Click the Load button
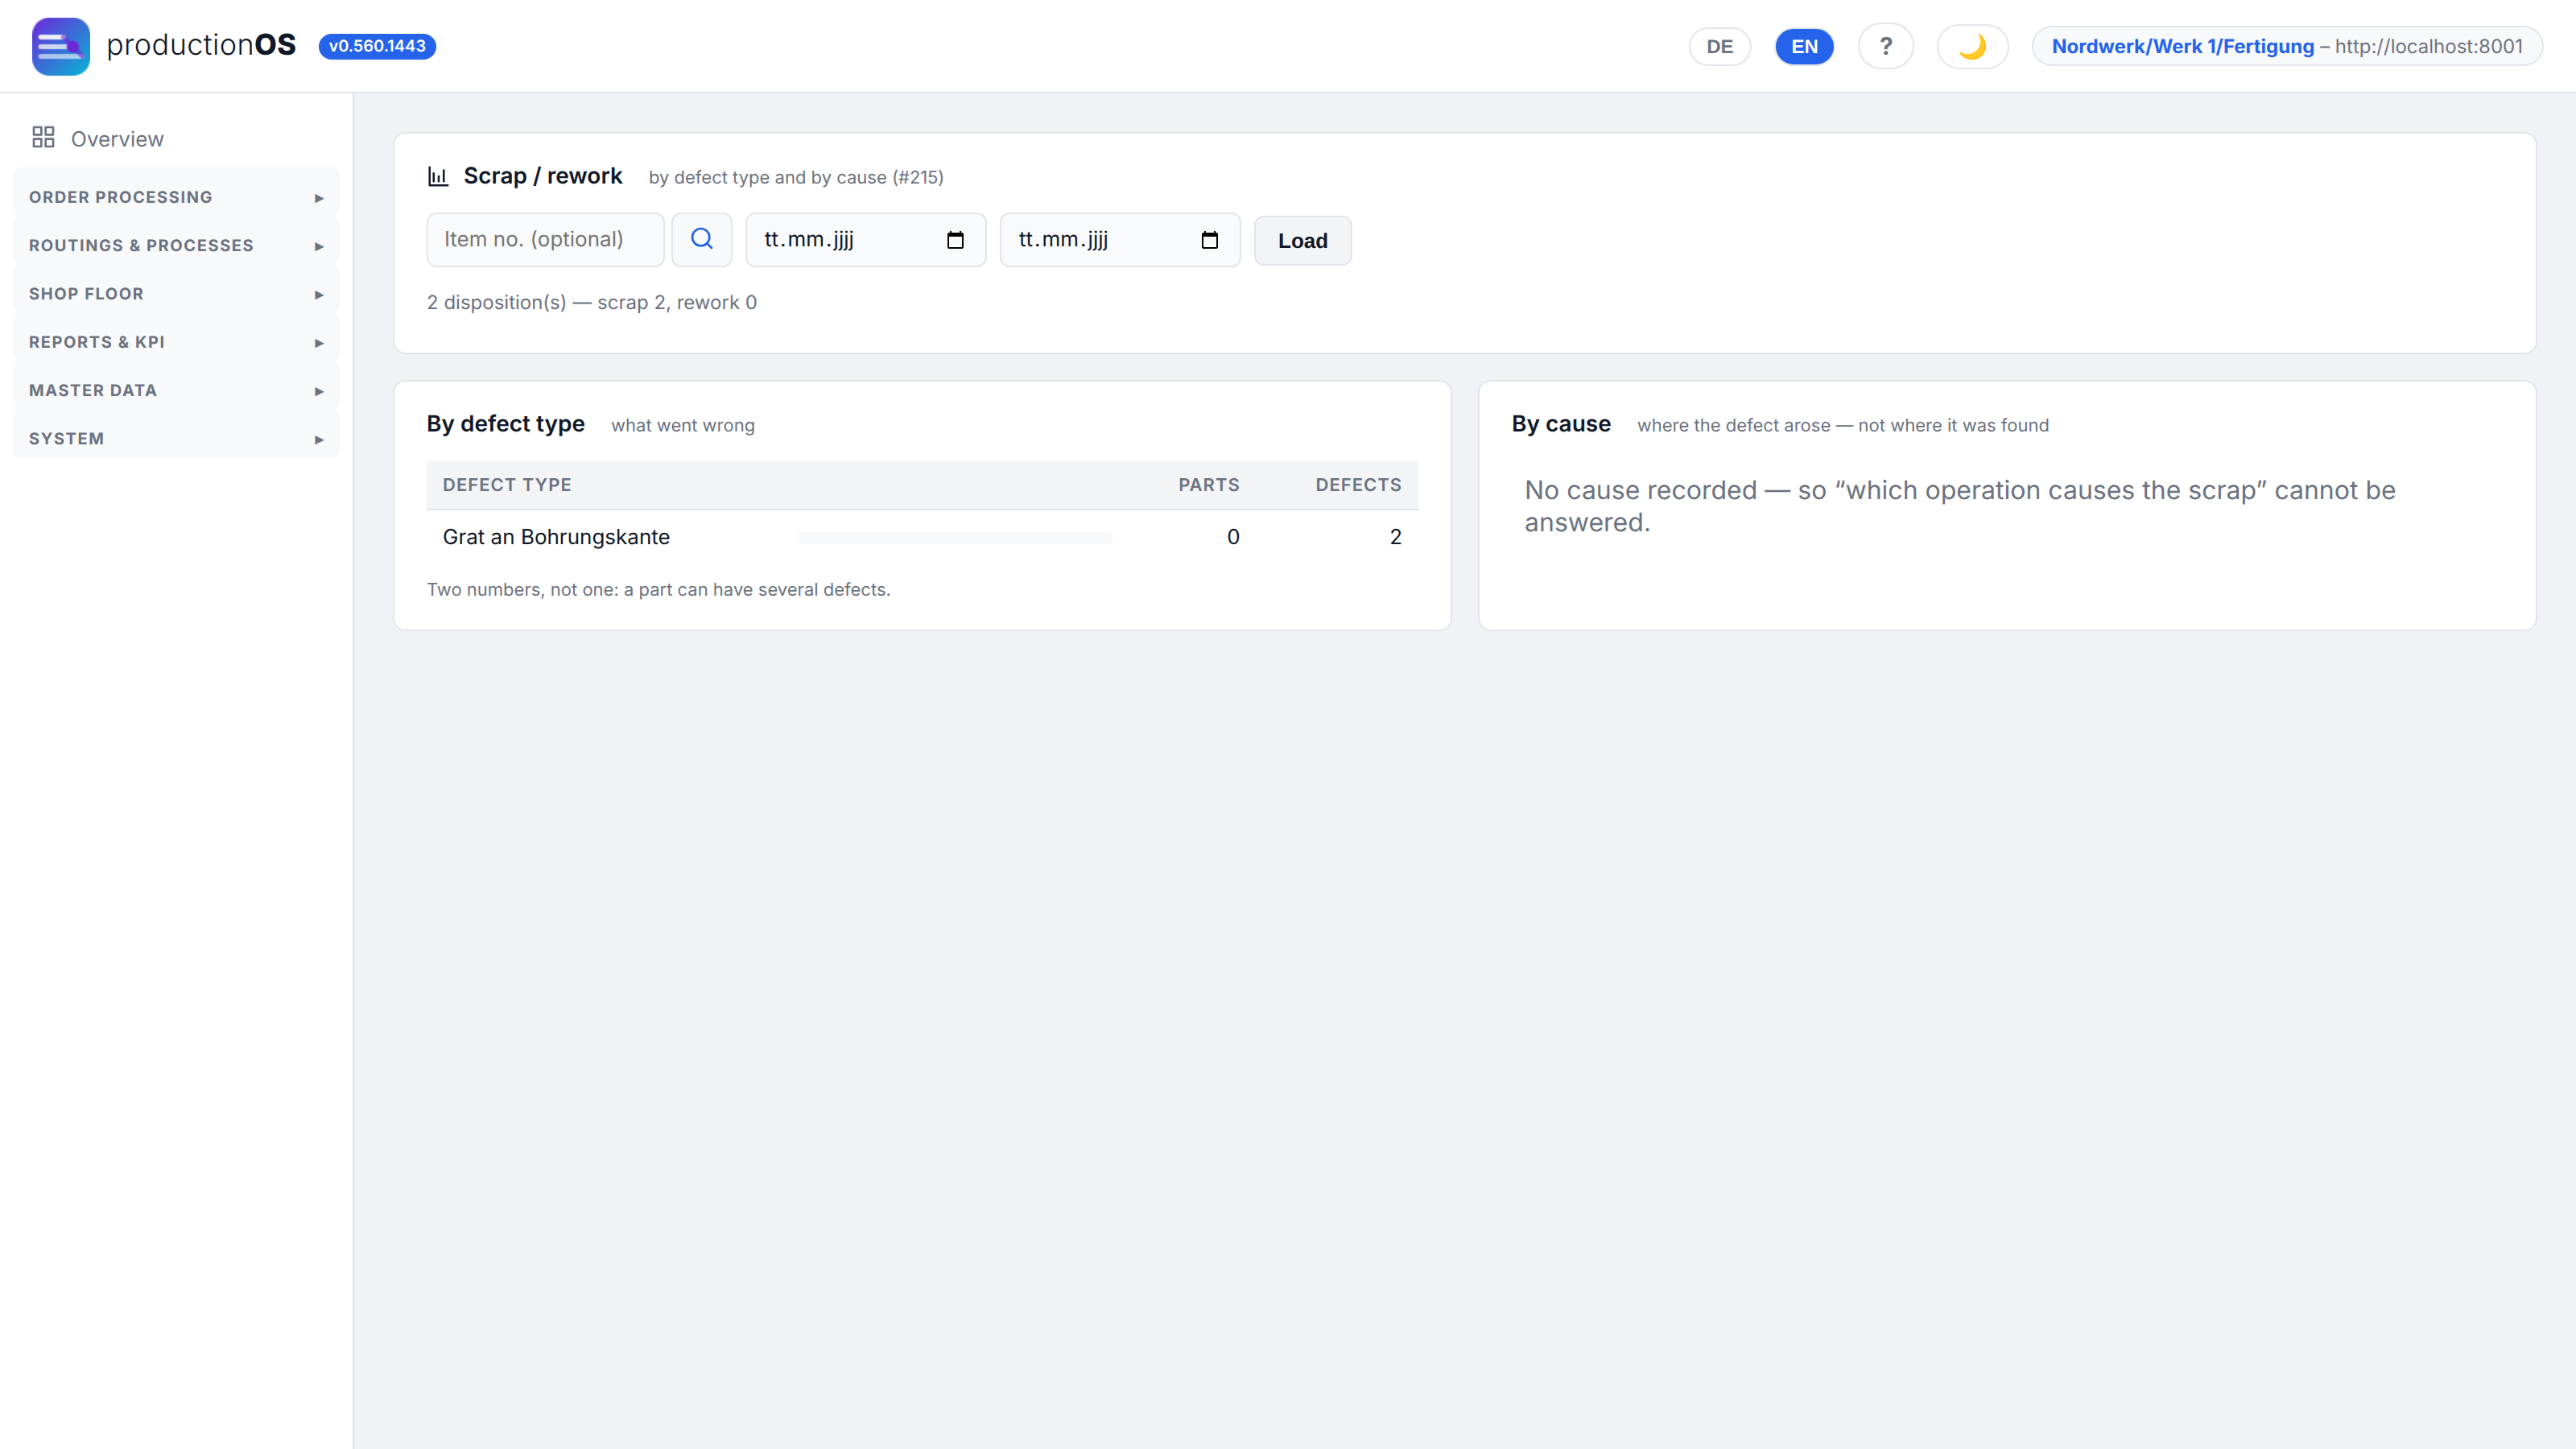The width and height of the screenshot is (2576, 1449). click(1302, 241)
